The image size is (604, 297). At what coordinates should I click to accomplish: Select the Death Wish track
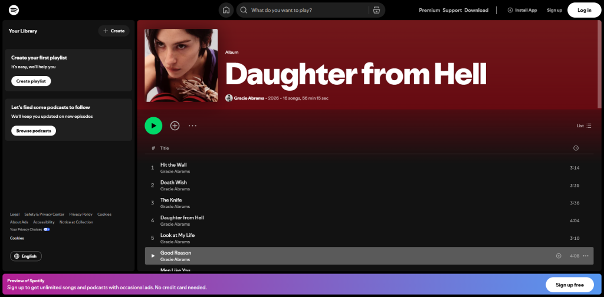(x=369, y=186)
